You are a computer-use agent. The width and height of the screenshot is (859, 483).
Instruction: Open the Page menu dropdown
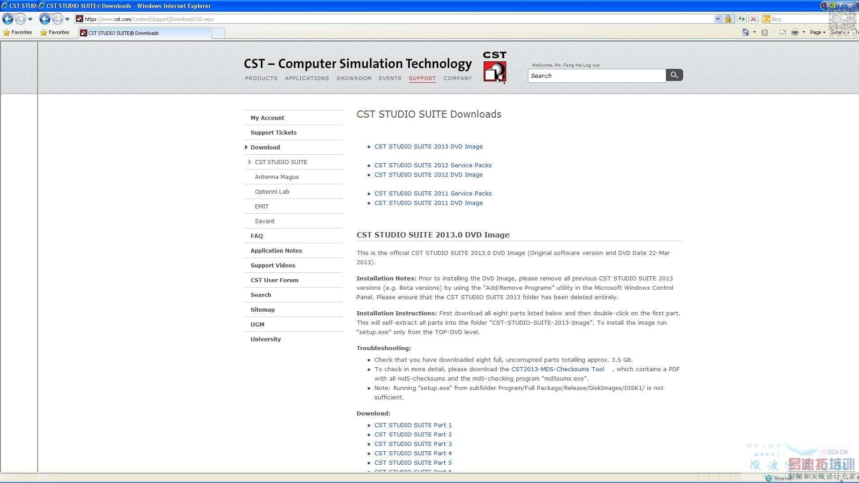(818, 32)
